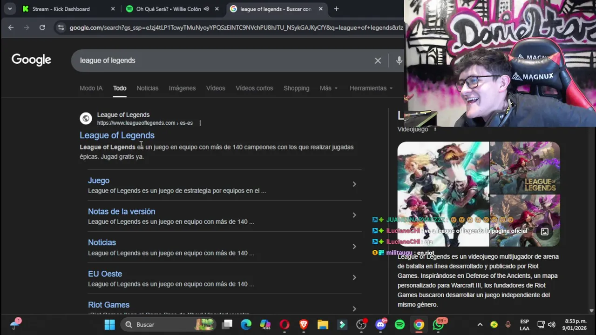The image size is (596, 335).
Task: Open OBS Studio from the taskbar
Action: pyautogui.click(x=361, y=324)
